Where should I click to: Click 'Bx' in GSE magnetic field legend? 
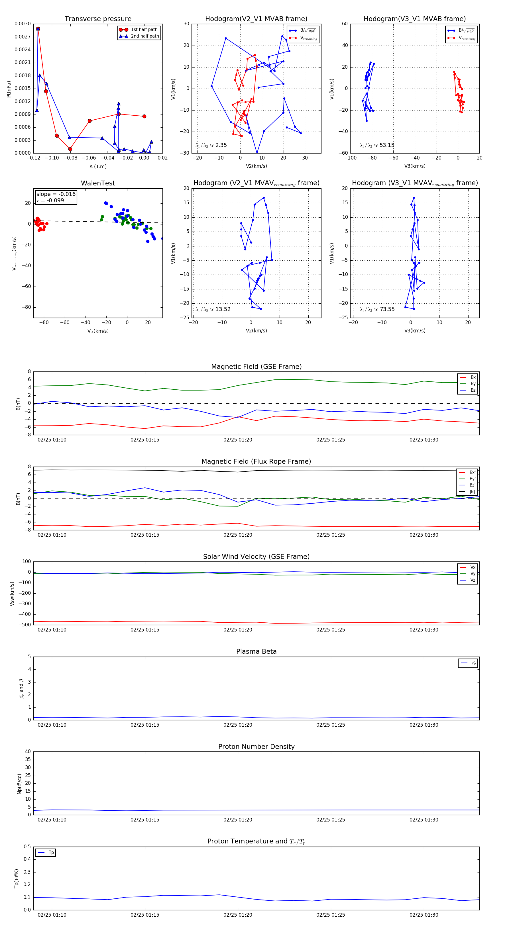click(473, 377)
